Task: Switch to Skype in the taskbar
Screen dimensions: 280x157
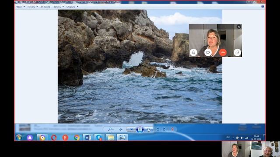Action: click(x=99, y=138)
